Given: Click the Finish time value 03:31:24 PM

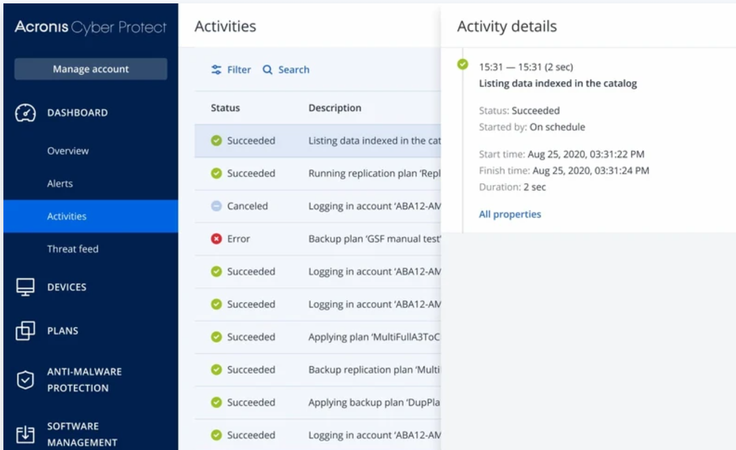Looking at the screenshot, I should point(591,170).
